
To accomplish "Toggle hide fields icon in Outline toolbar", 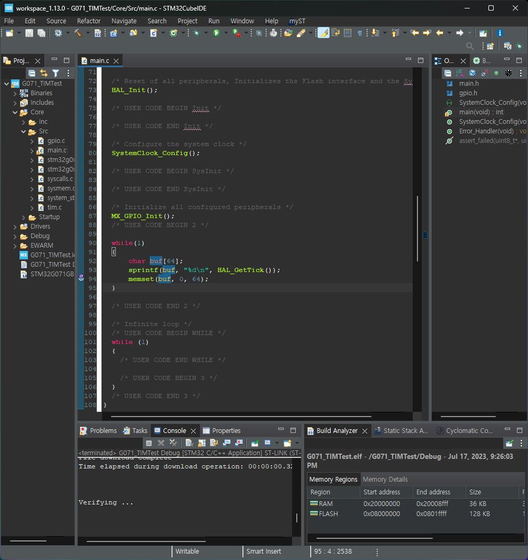I will [472, 73].
